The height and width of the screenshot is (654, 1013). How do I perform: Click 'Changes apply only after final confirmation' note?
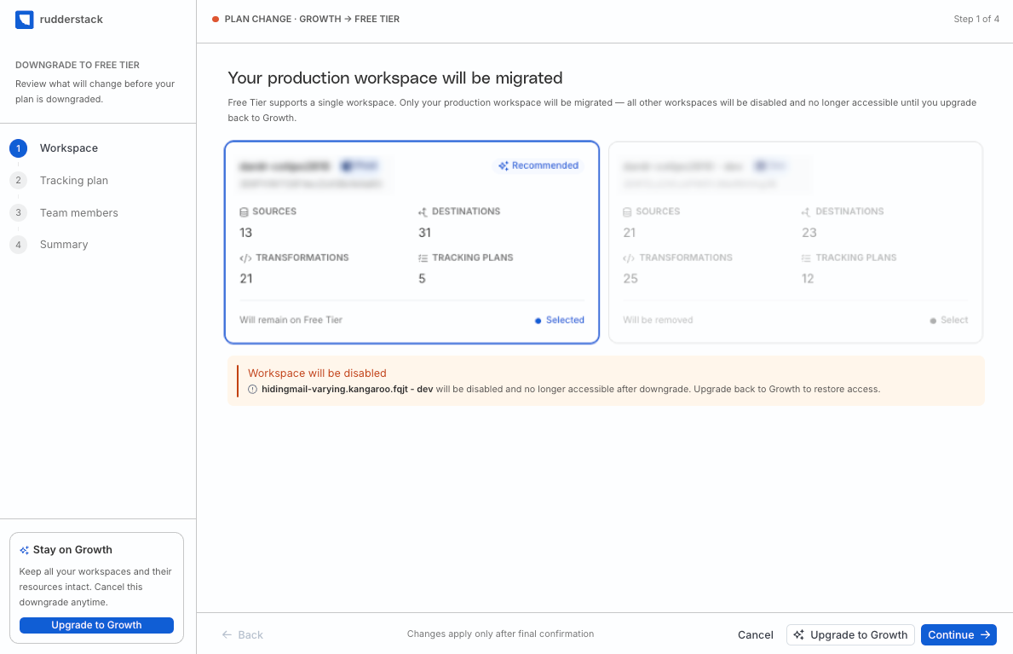click(x=500, y=634)
